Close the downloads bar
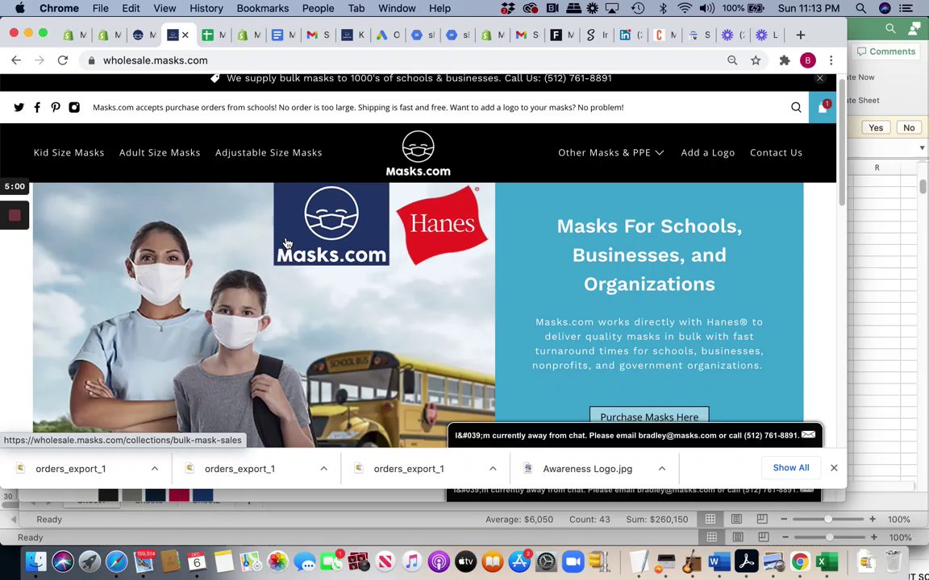This screenshot has width=929, height=580. [834, 467]
